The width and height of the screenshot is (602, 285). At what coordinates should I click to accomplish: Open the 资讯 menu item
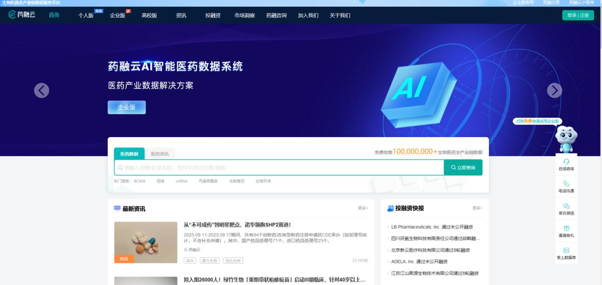pyautogui.click(x=181, y=15)
